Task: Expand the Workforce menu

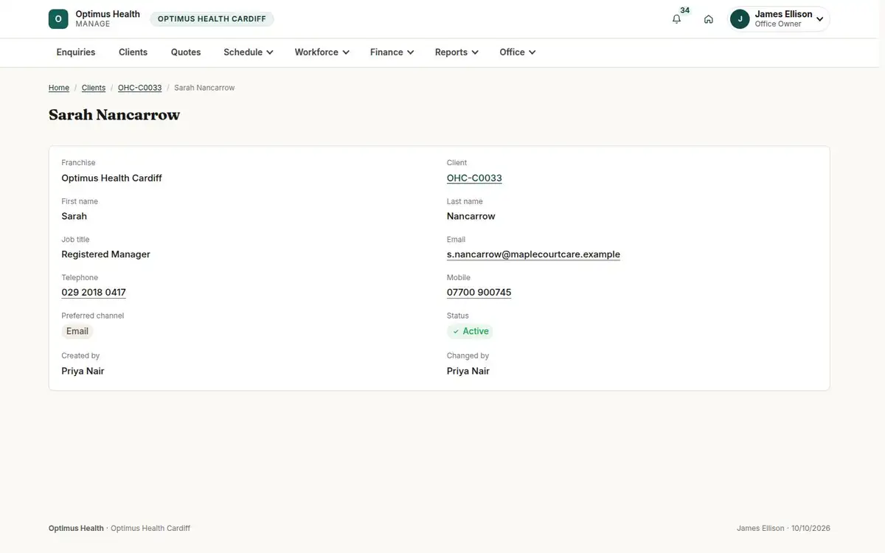Action: [x=322, y=52]
